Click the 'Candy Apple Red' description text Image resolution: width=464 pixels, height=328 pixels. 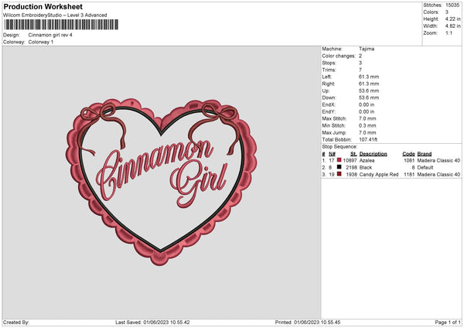[x=379, y=175]
